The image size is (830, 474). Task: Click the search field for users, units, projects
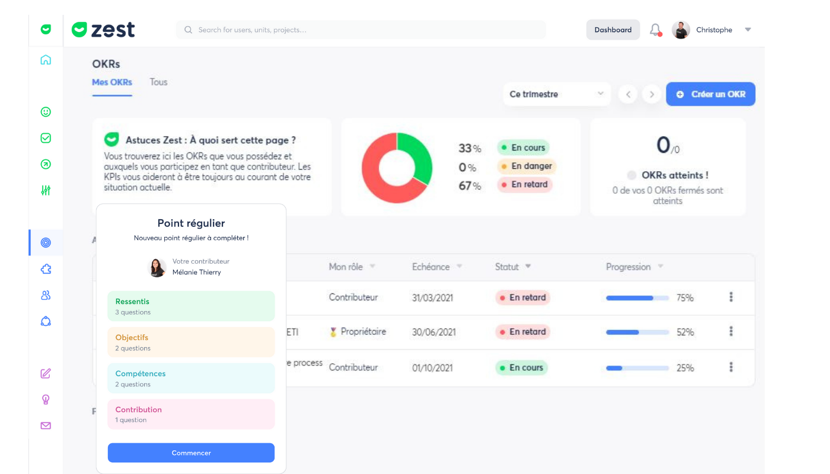tap(360, 30)
